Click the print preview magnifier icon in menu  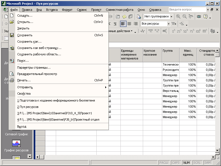point(12,74)
